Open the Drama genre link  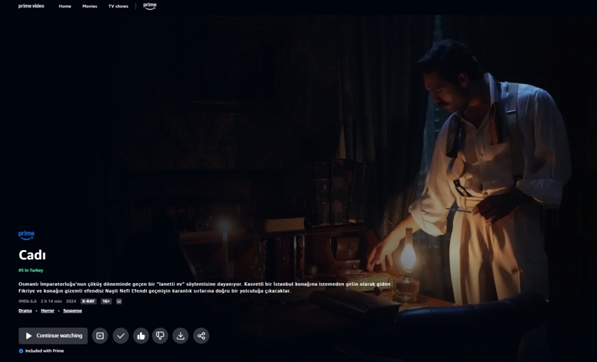pos(24,311)
